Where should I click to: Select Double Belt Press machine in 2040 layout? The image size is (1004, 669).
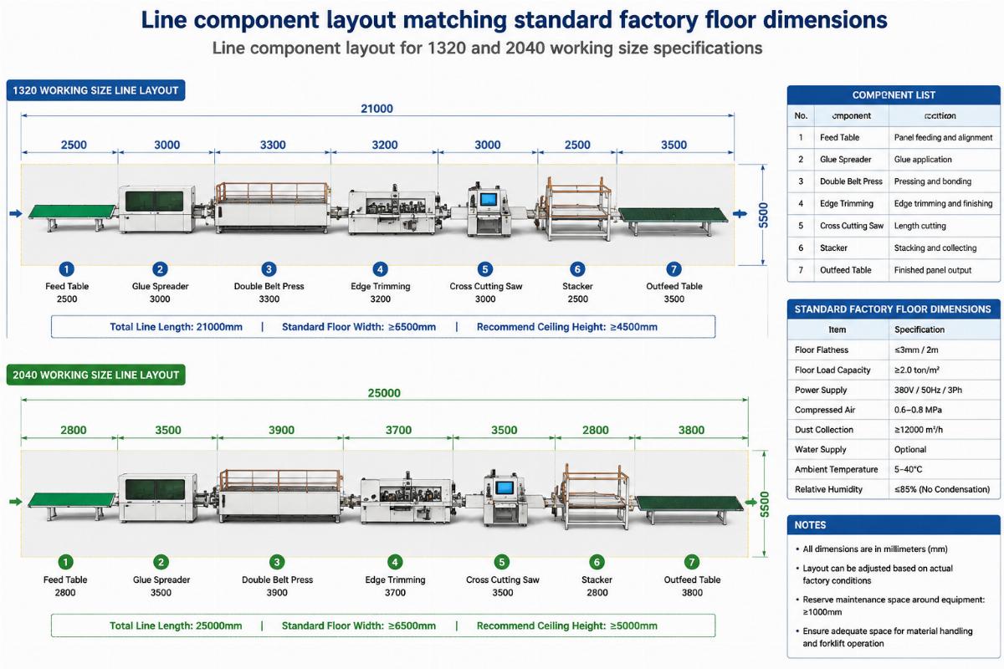point(280,495)
